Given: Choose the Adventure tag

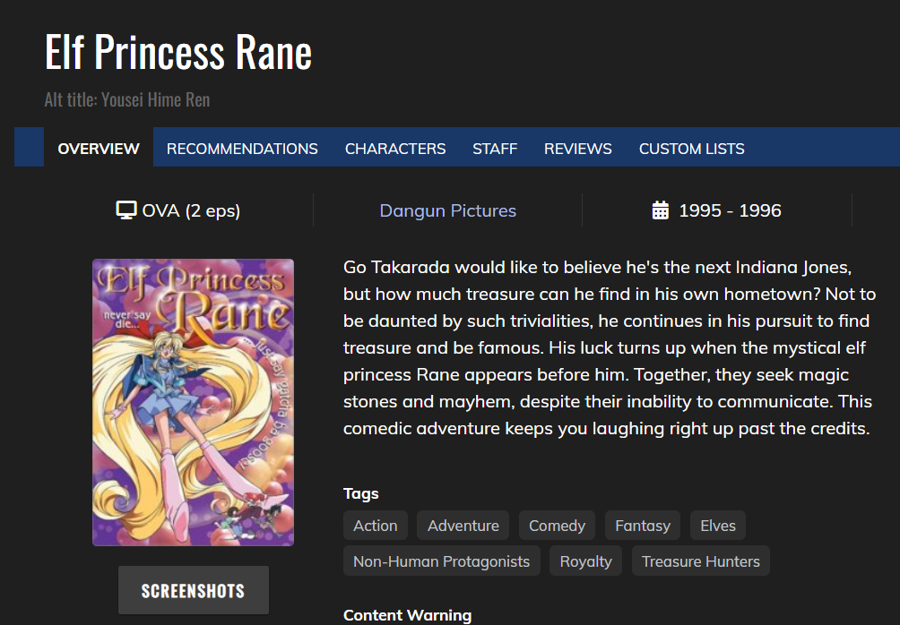Looking at the screenshot, I should (463, 526).
